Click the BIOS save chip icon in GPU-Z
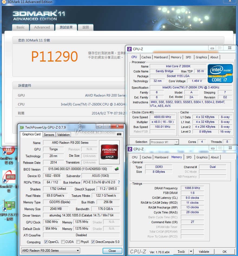 point(117,169)
